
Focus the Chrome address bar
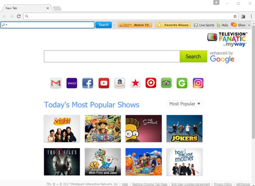pos(131,16)
